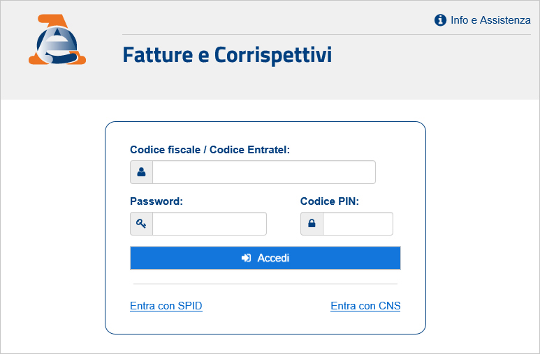Click the Agenzia Entrate logo
Viewport: 540px width, 354px height.
[x=57, y=39]
